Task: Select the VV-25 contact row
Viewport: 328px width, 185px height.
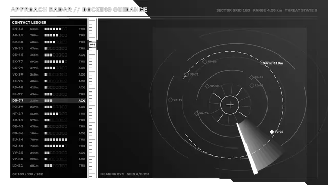Action: click(49, 153)
